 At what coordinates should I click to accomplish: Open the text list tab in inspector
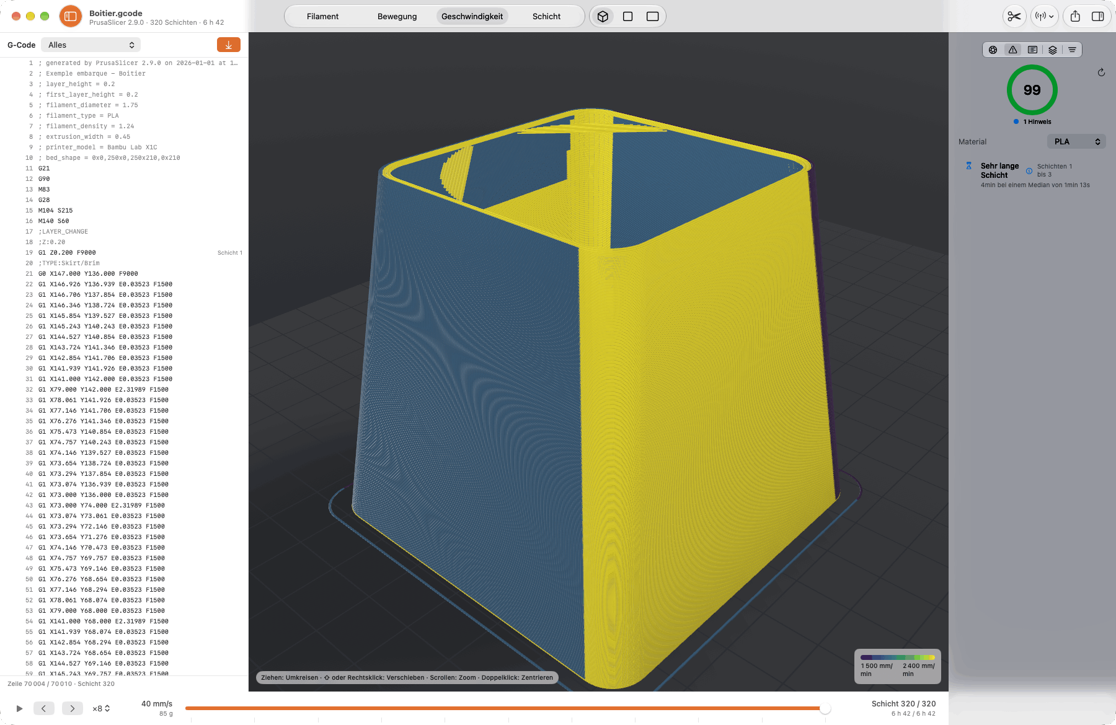click(x=1032, y=50)
